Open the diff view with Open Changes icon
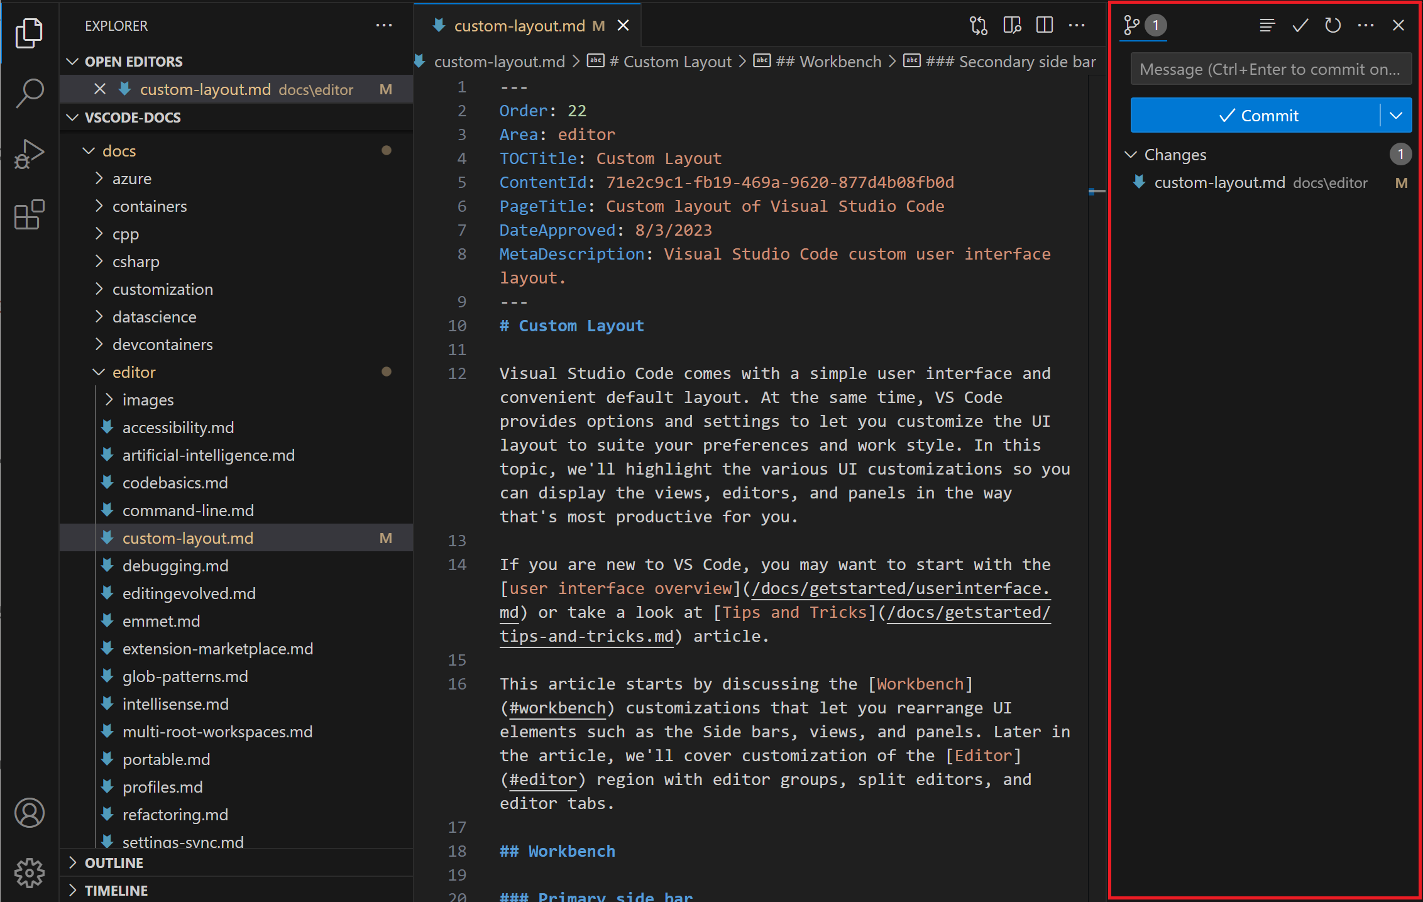1423x902 pixels. point(977,26)
